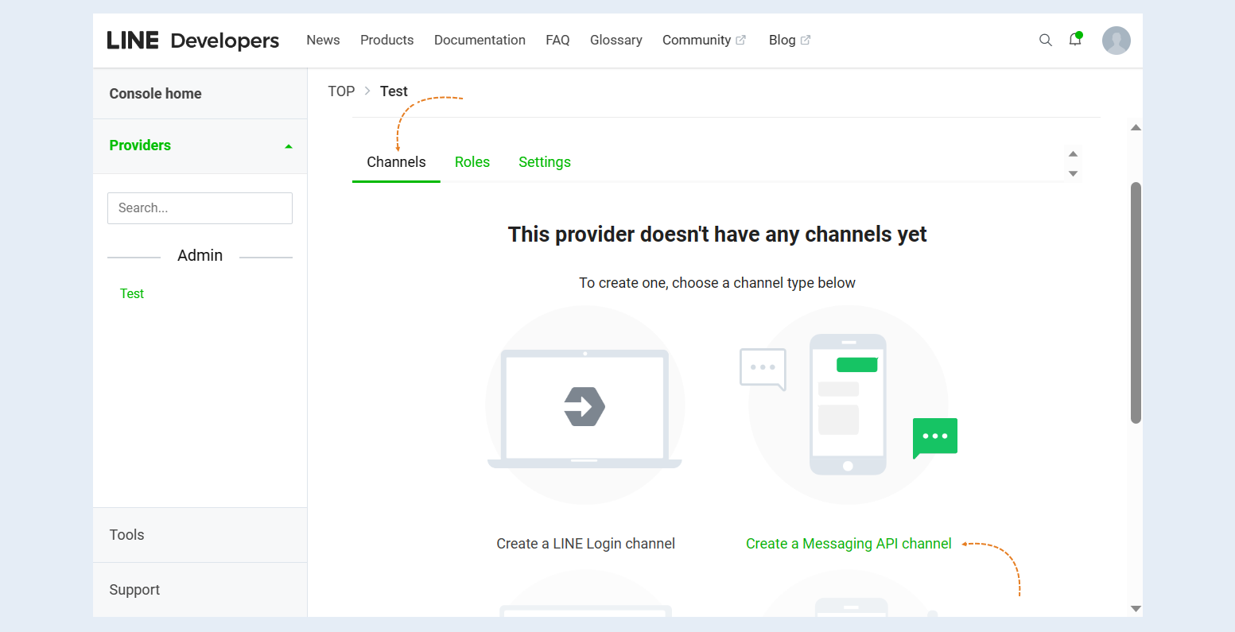Click the tab area scroll-down arrow
Viewport: 1235px width, 632px height.
tap(1073, 173)
